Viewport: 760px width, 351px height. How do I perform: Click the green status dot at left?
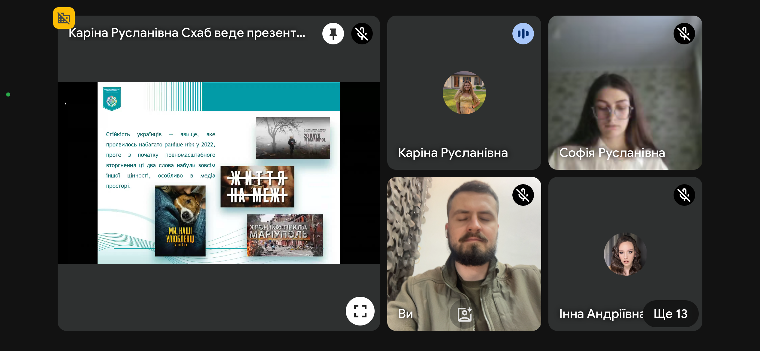coord(8,94)
